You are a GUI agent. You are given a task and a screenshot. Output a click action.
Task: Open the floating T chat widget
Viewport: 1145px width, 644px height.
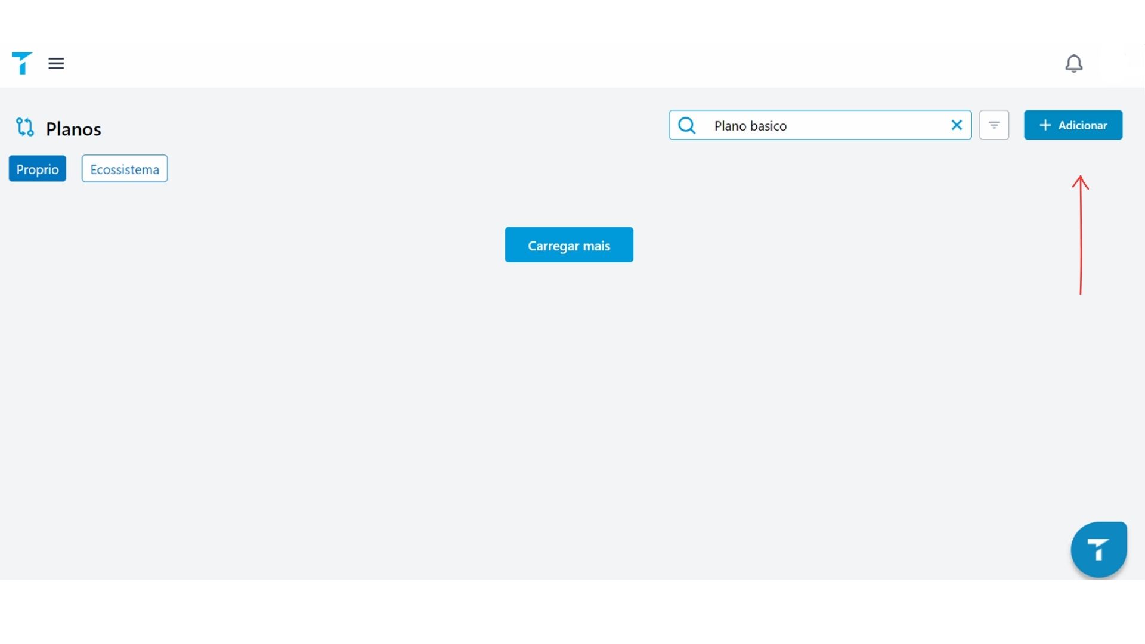point(1098,549)
